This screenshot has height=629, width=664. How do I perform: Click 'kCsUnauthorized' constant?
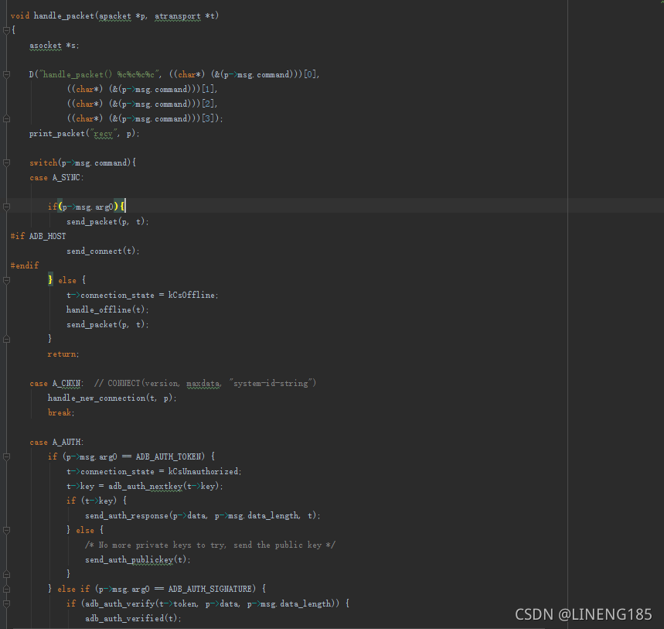click(203, 471)
